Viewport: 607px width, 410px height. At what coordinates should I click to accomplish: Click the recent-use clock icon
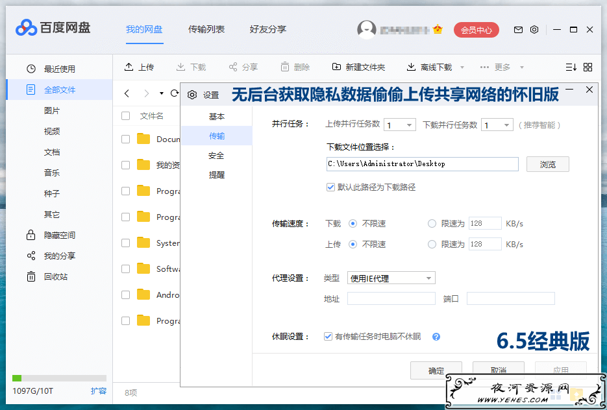click(x=31, y=69)
